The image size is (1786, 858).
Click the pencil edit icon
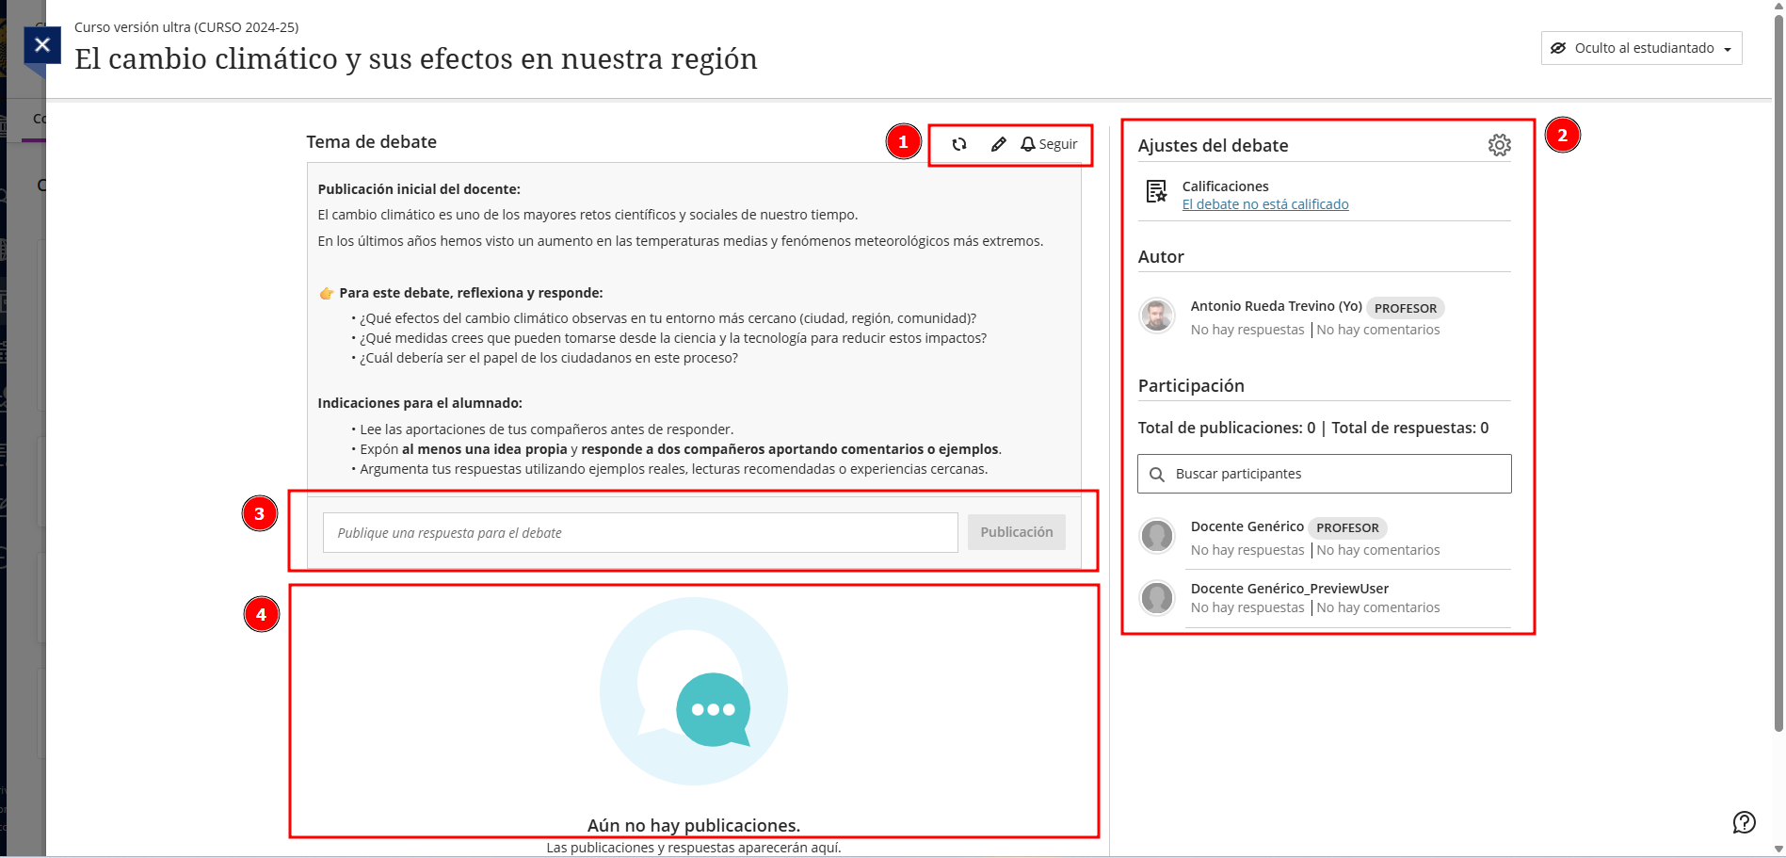click(x=998, y=144)
